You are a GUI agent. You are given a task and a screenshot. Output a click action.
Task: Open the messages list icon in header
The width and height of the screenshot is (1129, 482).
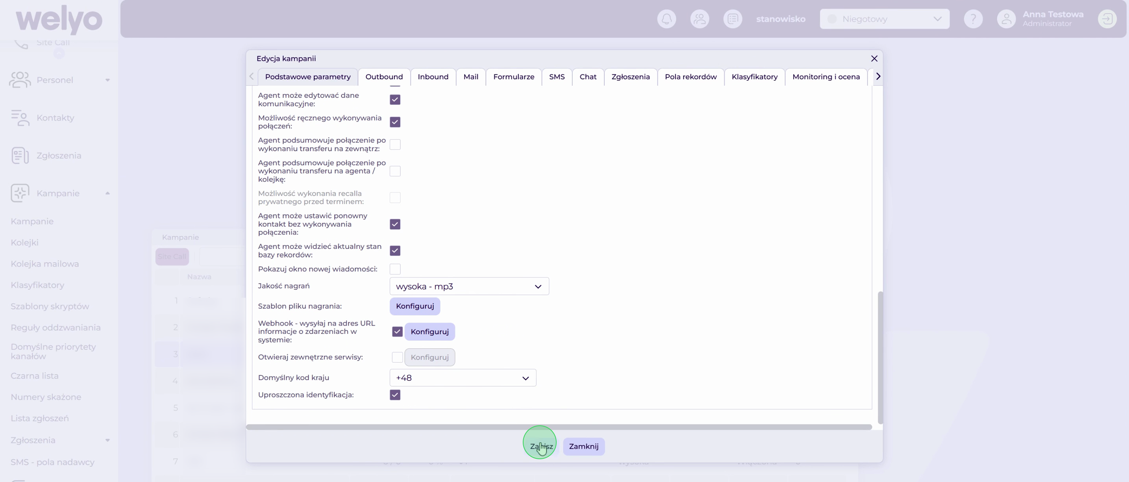coord(733,19)
